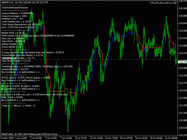Click the 130.270 price scale label

click(183, 135)
